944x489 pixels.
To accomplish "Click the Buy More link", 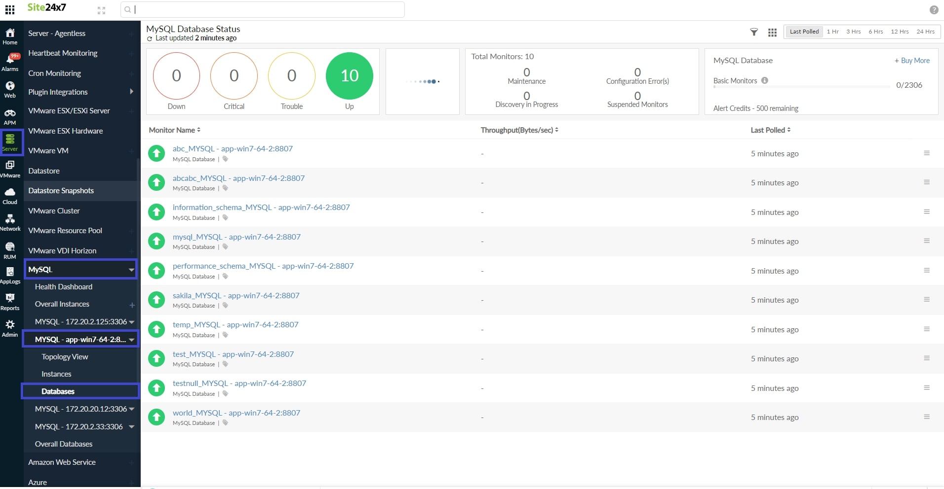I will pyautogui.click(x=911, y=60).
